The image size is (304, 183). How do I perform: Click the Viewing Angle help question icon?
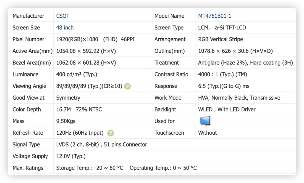pos(127,86)
